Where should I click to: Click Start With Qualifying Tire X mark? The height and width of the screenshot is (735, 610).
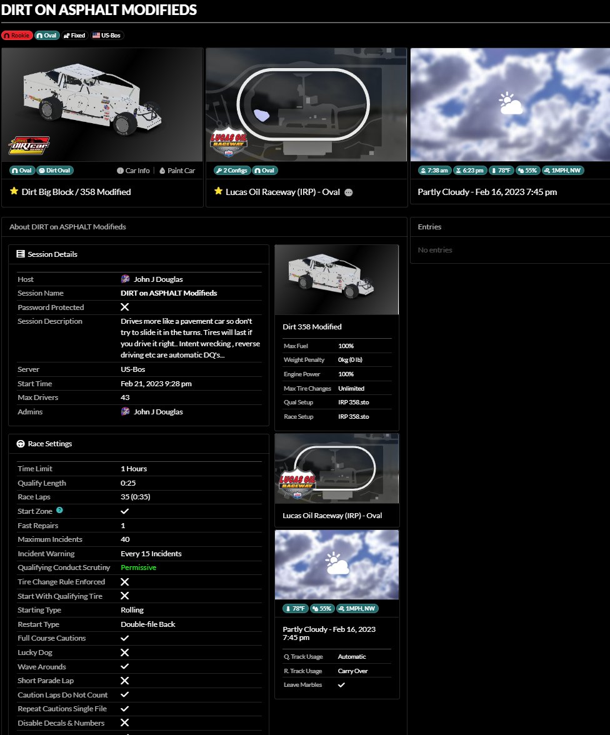click(125, 596)
